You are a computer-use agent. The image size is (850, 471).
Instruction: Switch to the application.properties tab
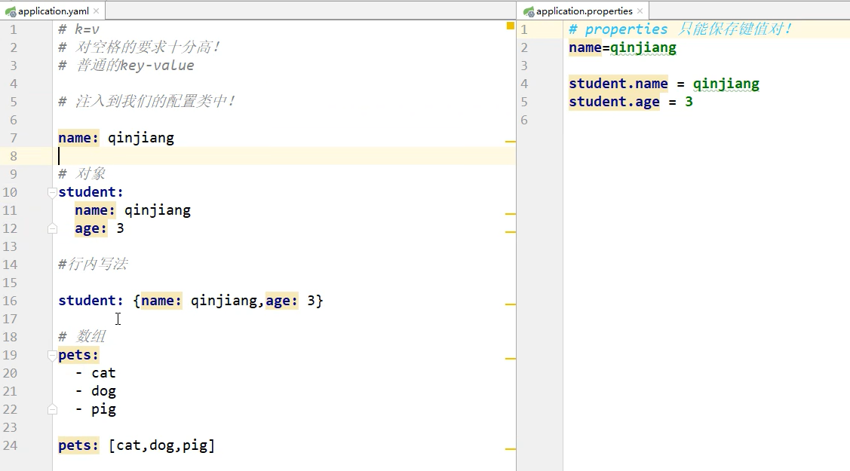(x=584, y=11)
